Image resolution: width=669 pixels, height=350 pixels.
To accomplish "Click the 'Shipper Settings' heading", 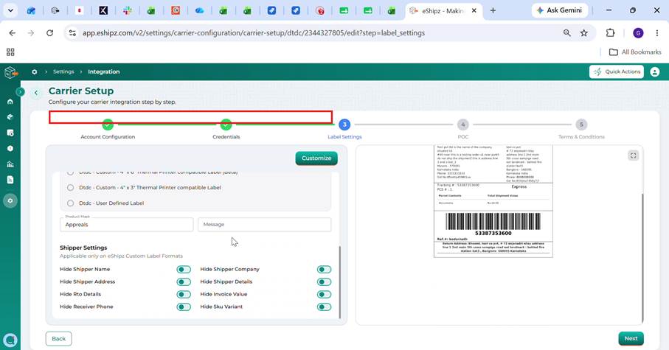I will click(83, 248).
